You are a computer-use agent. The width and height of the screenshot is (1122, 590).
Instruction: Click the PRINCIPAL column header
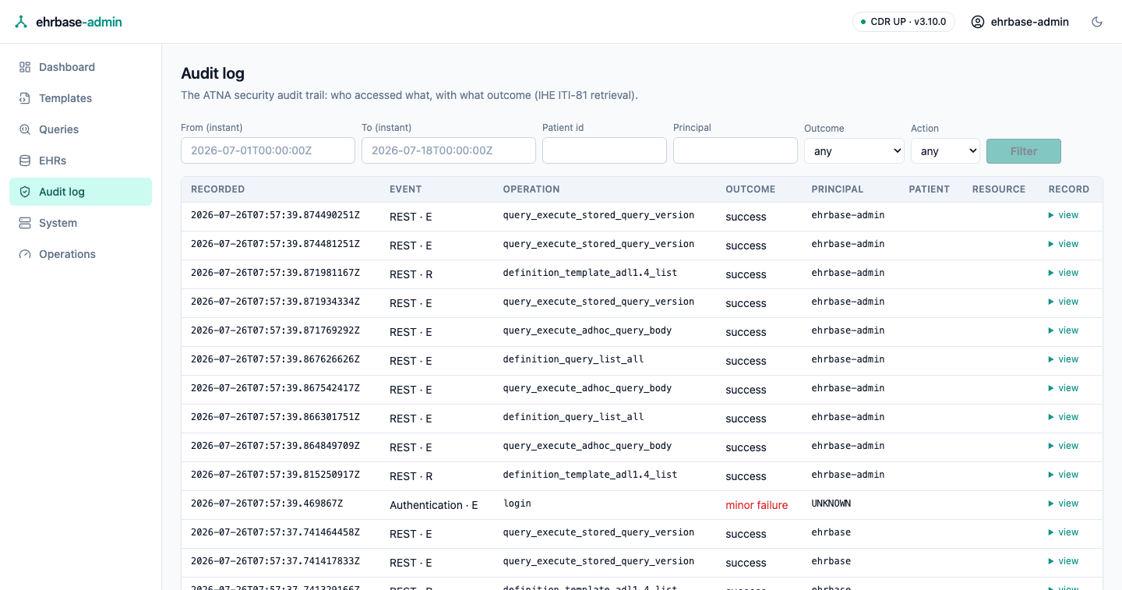click(838, 189)
